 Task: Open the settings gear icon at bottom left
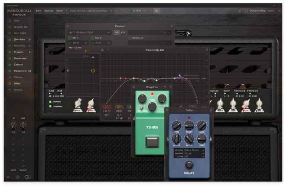[x=18, y=177]
